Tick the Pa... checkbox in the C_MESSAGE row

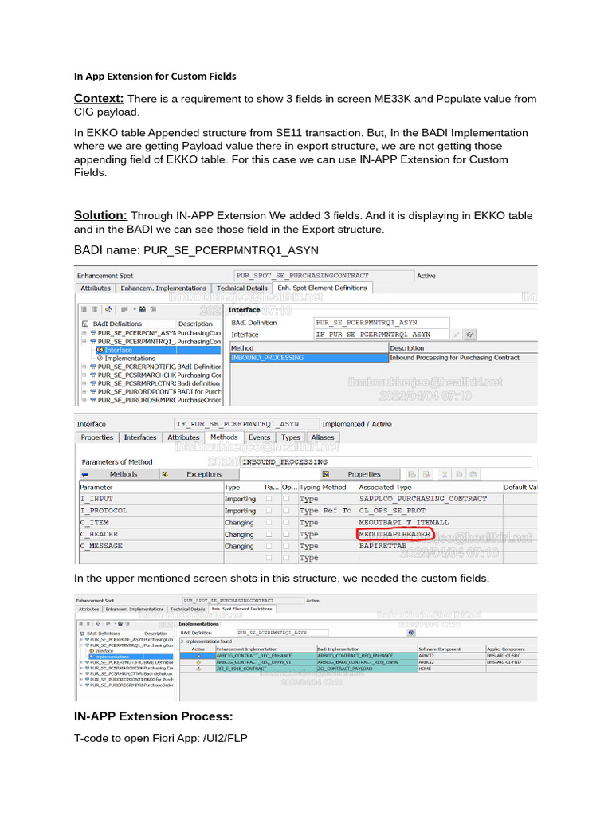[x=269, y=546]
